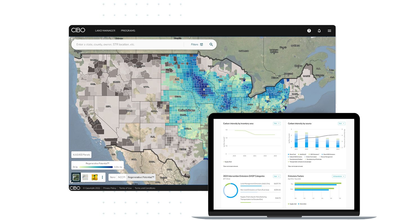Image resolution: width=405 pixels, height=220 pixels.
Task: Click the Filters sliders icon
Action: [x=202, y=45]
